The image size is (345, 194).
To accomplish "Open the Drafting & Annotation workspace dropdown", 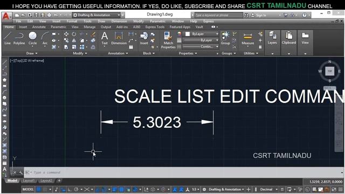I will 97,15.
